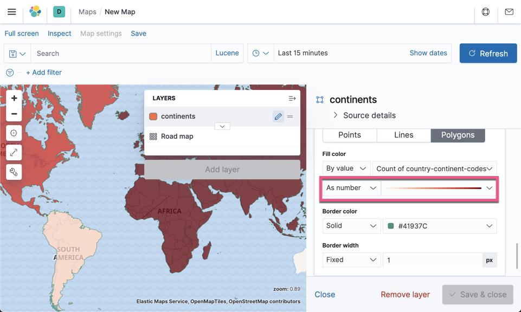Open saved query menu icon

click(x=17, y=54)
